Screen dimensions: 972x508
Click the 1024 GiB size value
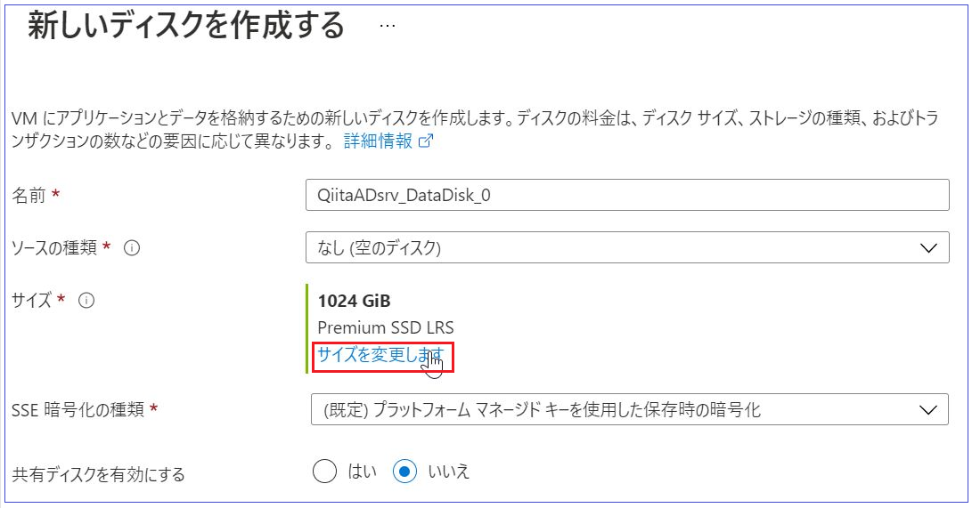(354, 301)
